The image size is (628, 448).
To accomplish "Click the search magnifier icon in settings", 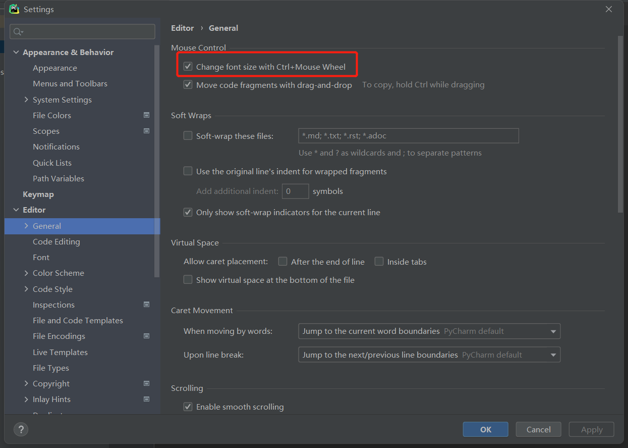I will 18,32.
